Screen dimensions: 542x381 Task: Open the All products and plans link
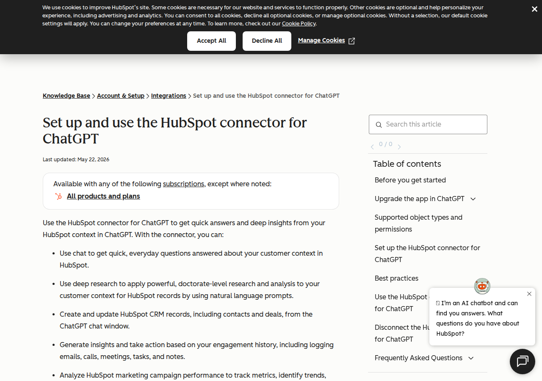point(103,196)
